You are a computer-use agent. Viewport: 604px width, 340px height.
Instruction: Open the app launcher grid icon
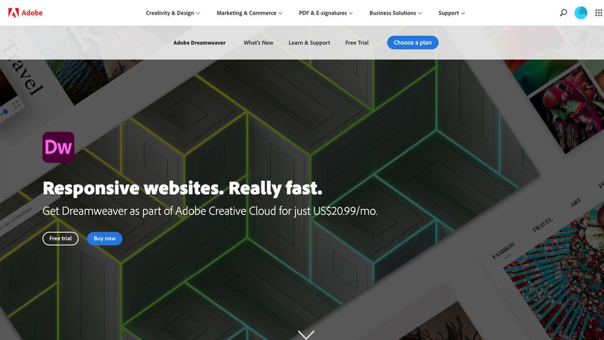click(x=597, y=12)
